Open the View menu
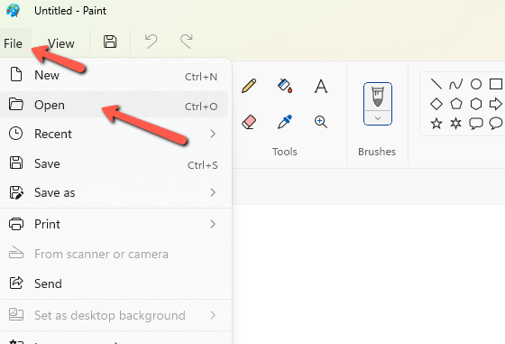Screen dimensions: 505x344 61,43
